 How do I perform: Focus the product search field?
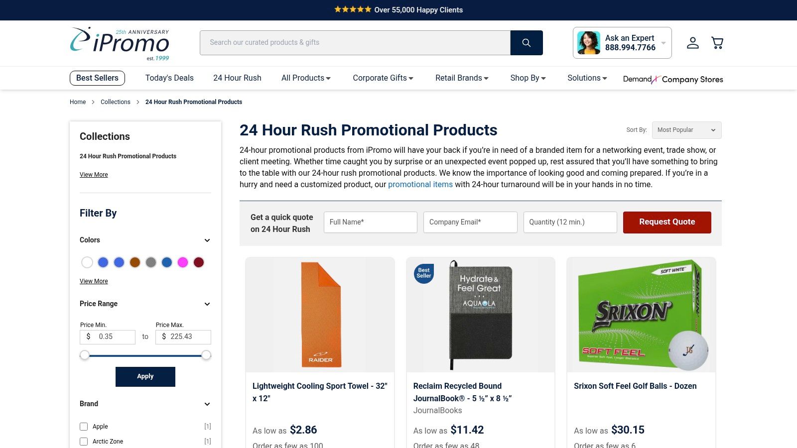(x=355, y=43)
